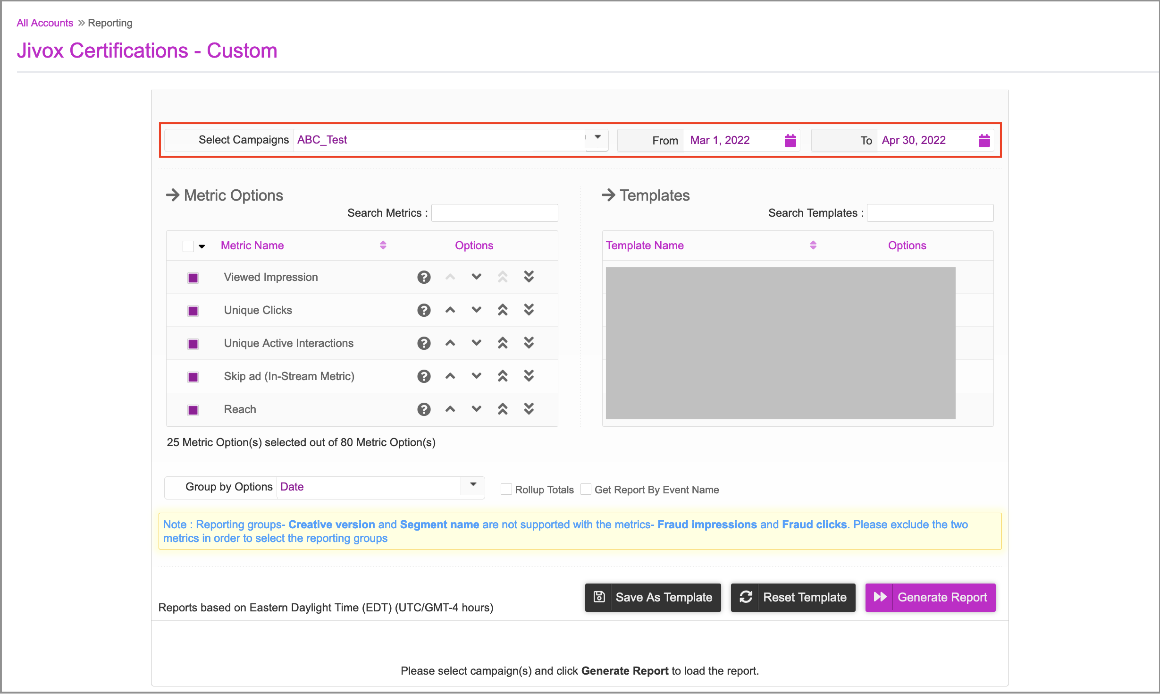This screenshot has width=1160, height=694.
Task: Move Skip ad metric to bottom
Action: tap(529, 376)
